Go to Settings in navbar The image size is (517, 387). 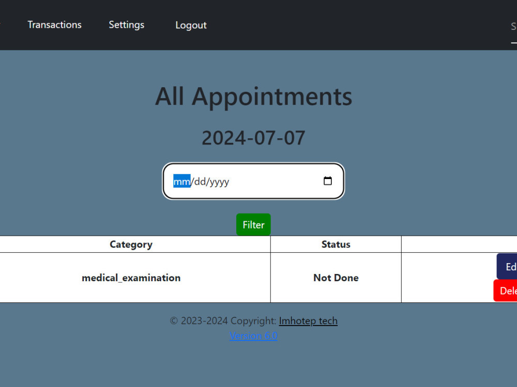[x=127, y=25]
